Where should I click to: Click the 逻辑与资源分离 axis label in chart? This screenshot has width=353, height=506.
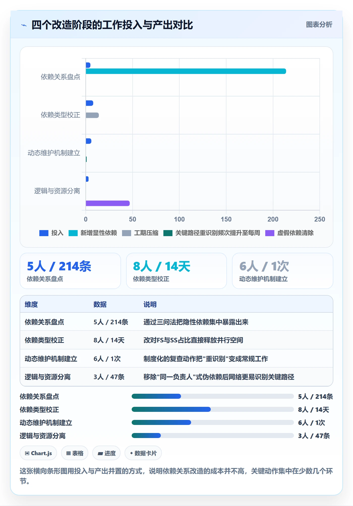[x=57, y=191]
